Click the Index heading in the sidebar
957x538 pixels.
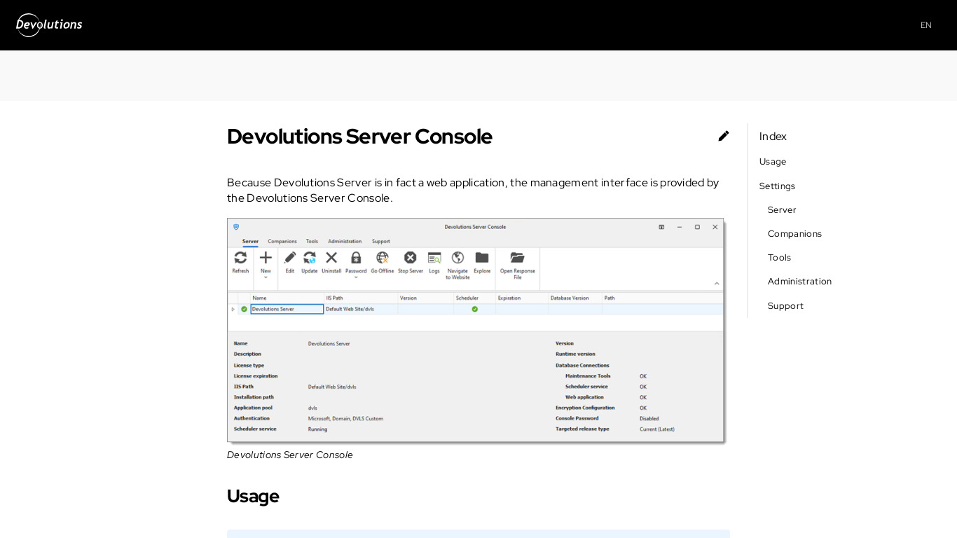point(773,137)
